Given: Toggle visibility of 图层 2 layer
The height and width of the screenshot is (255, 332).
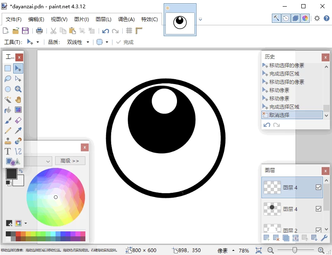Looking at the screenshot, I should [318, 230].
